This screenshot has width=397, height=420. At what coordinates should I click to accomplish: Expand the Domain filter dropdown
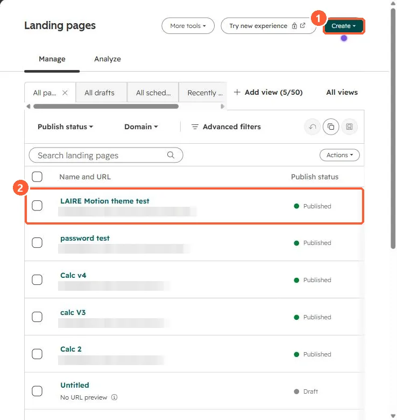(x=141, y=127)
